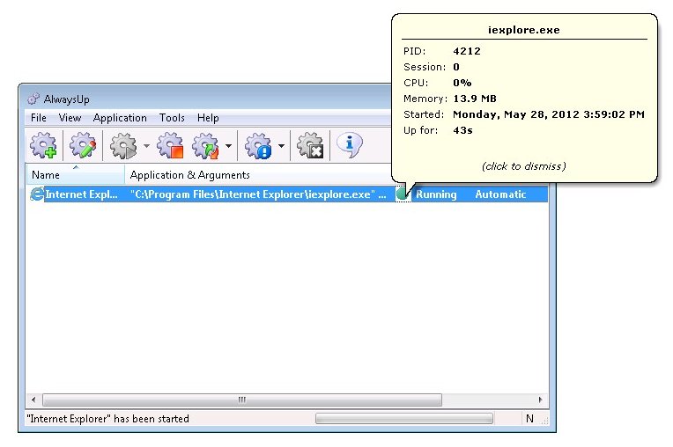This screenshot has width=673, height=447.
Task: Click the Stop Application gear icon
Action: [170, 146]
